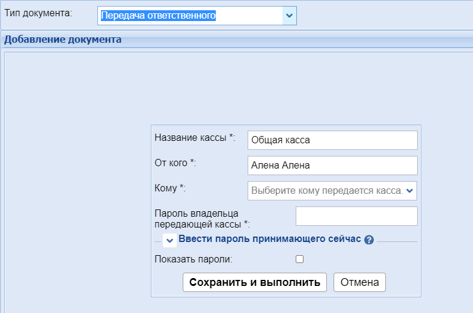Image resolution: width=473 pixels, height=313 pixels.
Task: Click the selected Передача ответственного text
Action: click(x=158, y=16)
